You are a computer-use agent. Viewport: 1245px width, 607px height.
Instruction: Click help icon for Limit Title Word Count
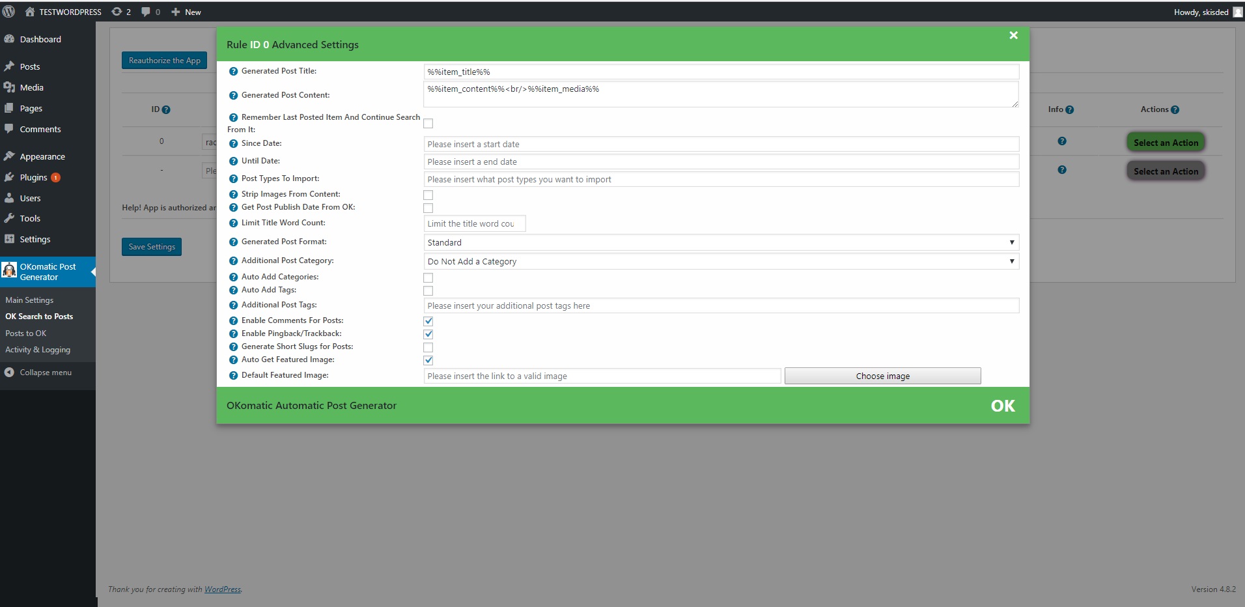click(x=233, y=223)
